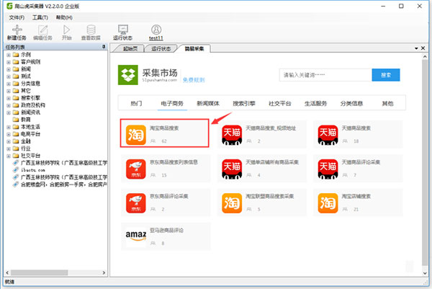Open the 免费规则 link
The height and width of the screenshot is (289, 432).
pos(194,80)
